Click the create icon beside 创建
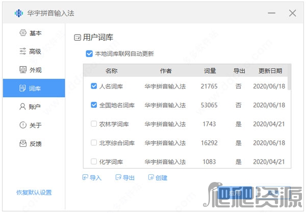The image size is (306, 213). pyautogui.click(x=151, y=177)
